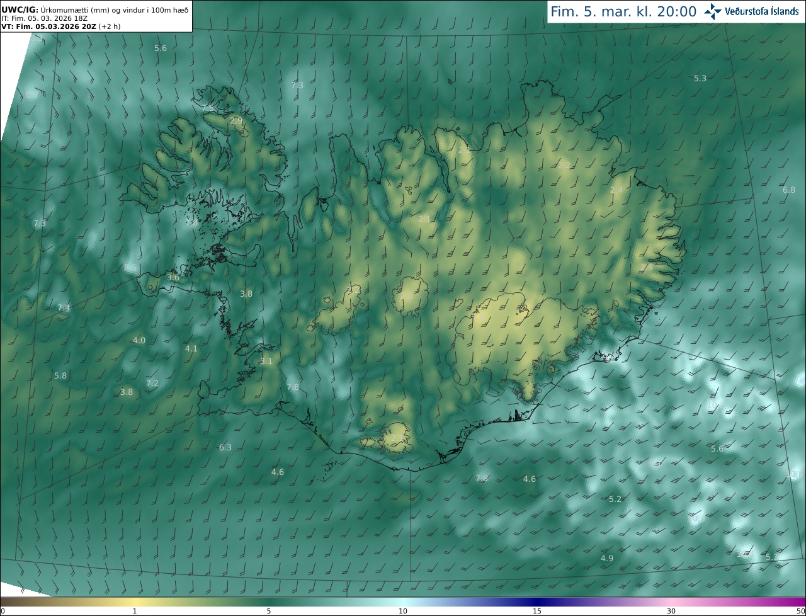Click the 6.8 value on the map
Image resolution: width=806 pixels, height=616 pixels.
pyautogui.click(x=789, y=190)
